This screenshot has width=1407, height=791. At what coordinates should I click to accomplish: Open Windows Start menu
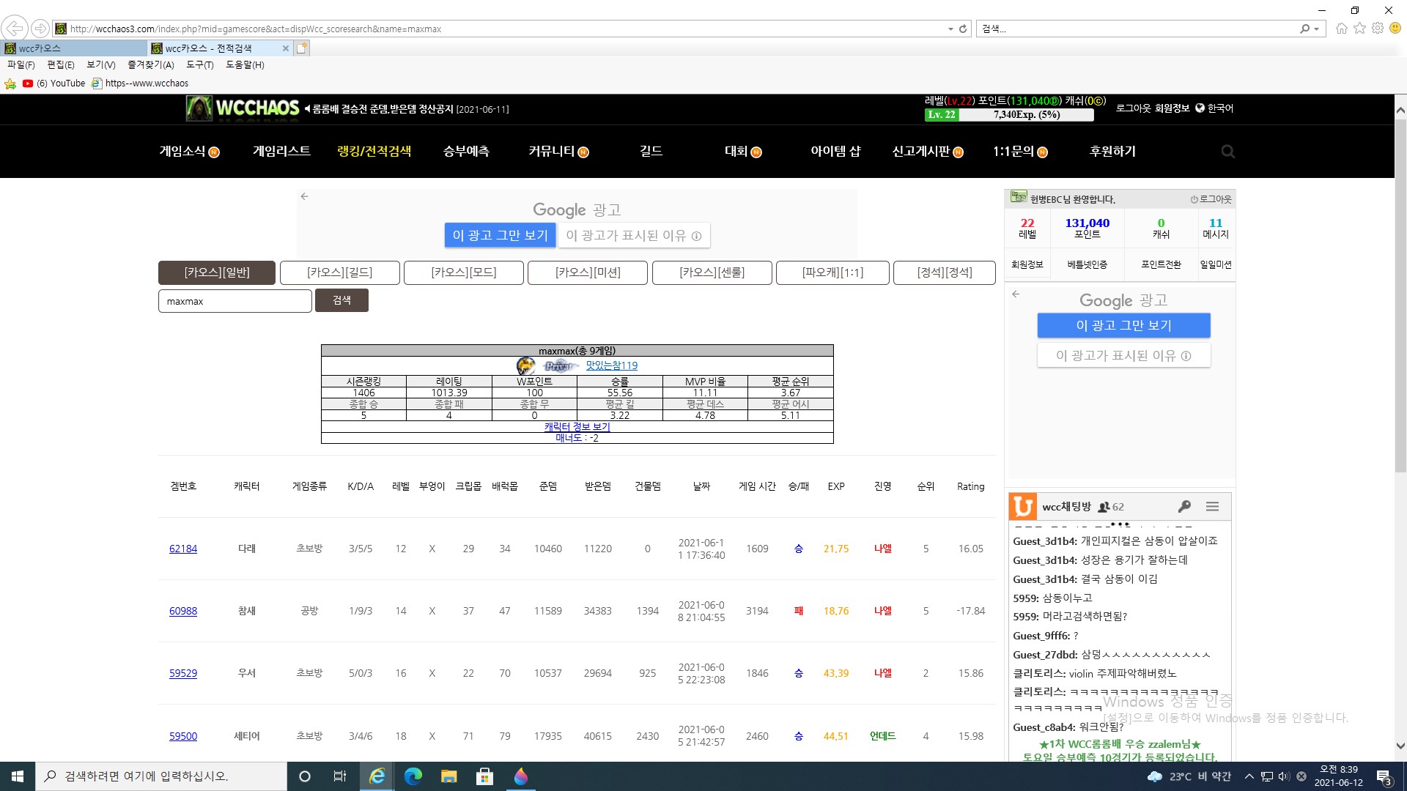click(18, 776)
